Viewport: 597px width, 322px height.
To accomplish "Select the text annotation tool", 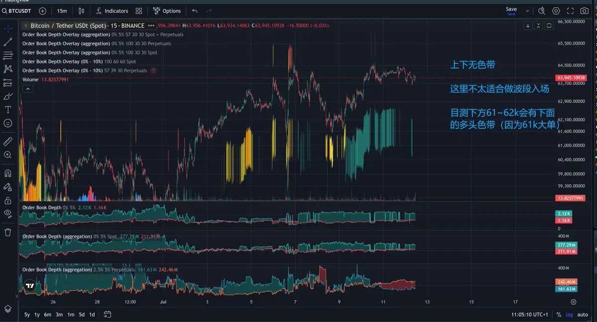I will click(8, 109).
